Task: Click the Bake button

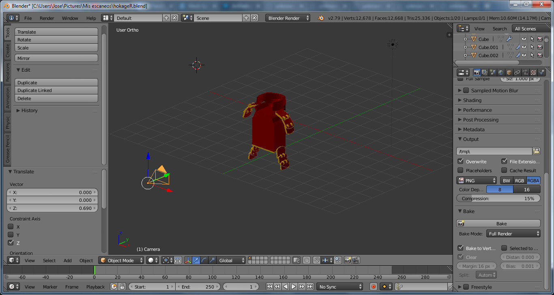Action: (498, 223)
